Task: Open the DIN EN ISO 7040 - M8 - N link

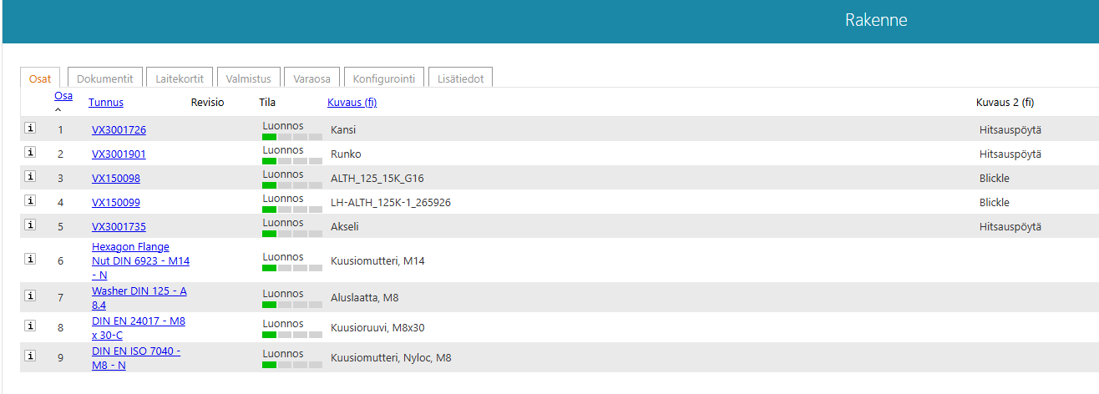Action: click(x=135, y=358)
